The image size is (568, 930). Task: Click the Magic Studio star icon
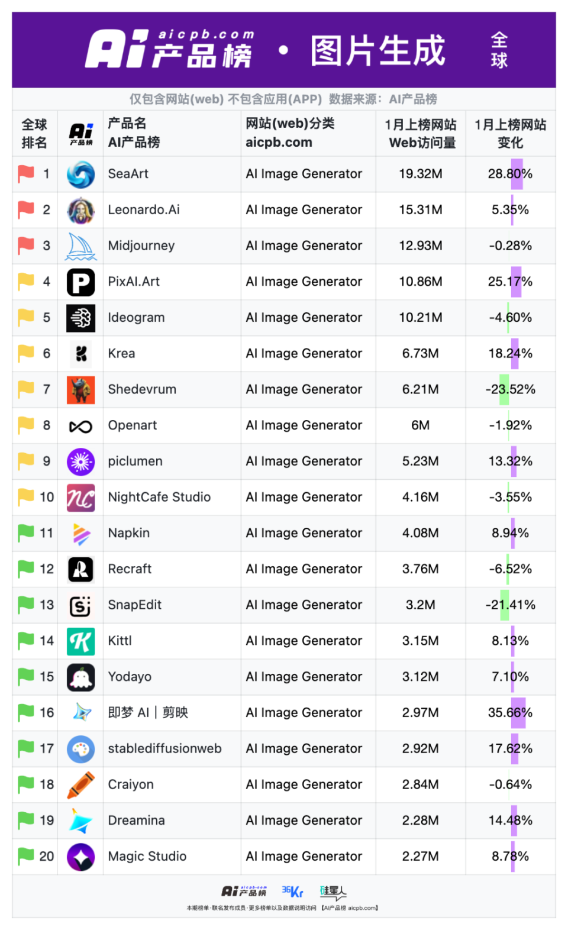click(x=80, y=857)
